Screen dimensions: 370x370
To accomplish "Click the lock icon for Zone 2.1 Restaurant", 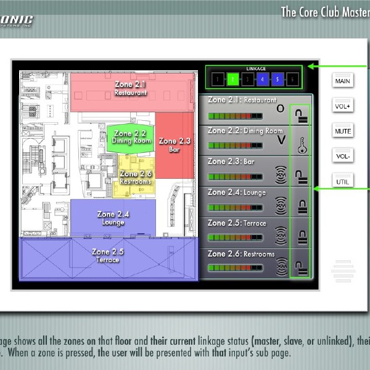I will pyautogui.click(x=301, y=113).
